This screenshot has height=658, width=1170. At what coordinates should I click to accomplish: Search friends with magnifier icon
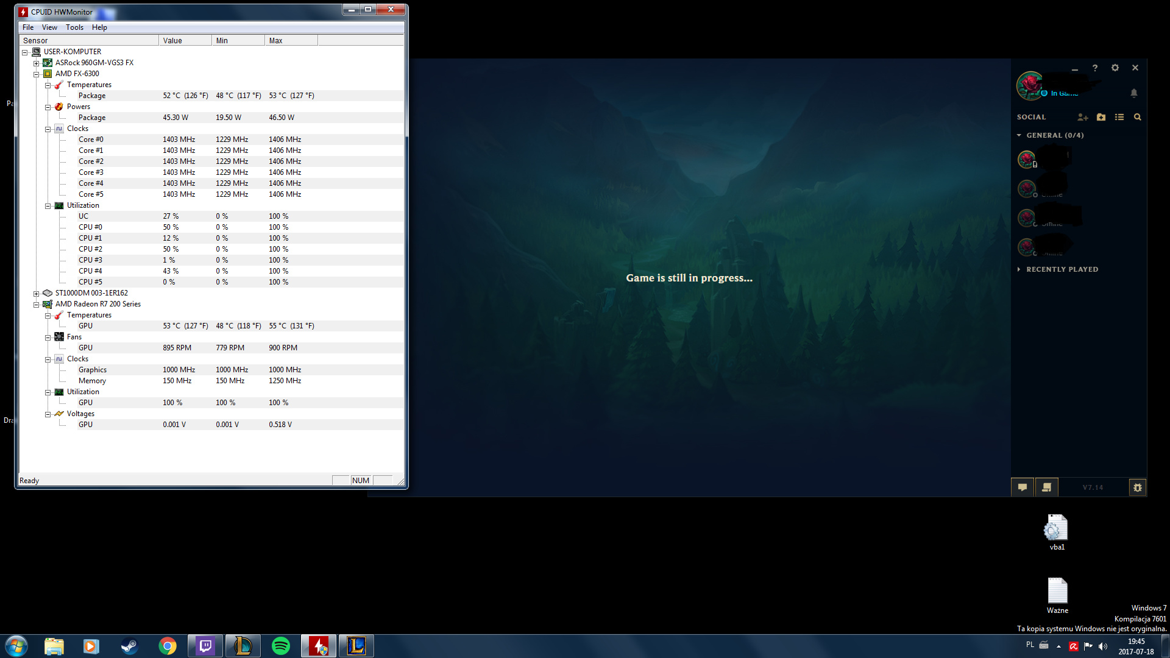(1138, 117)
